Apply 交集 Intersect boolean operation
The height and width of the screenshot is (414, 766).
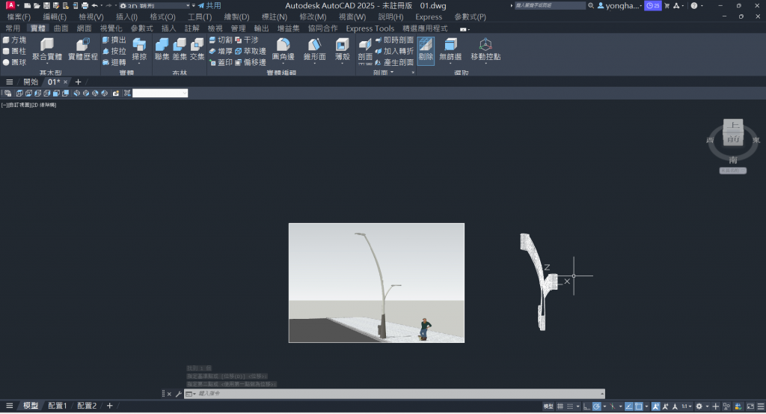[197, 50]
